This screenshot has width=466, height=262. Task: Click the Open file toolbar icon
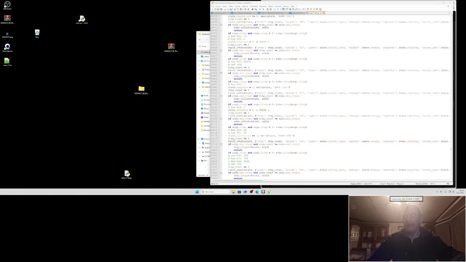coord(215,9)
